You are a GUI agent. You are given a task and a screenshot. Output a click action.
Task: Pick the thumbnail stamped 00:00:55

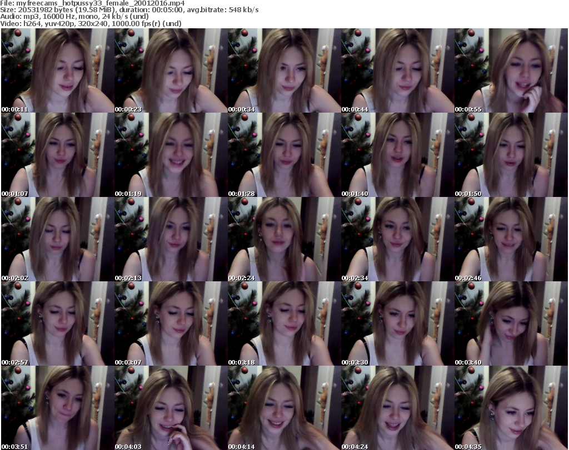[511, 70]
